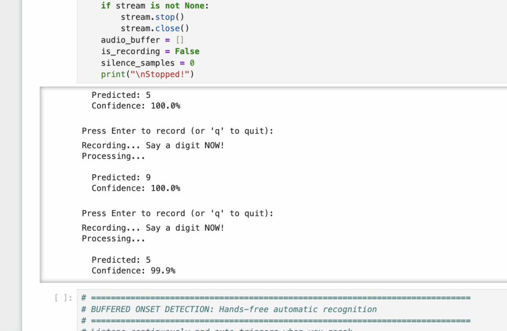Image resolution: width=507 pixels, height=331 pixels.
Task: Click the print("\nStopped!") statement
Action: tap(147, 74)
